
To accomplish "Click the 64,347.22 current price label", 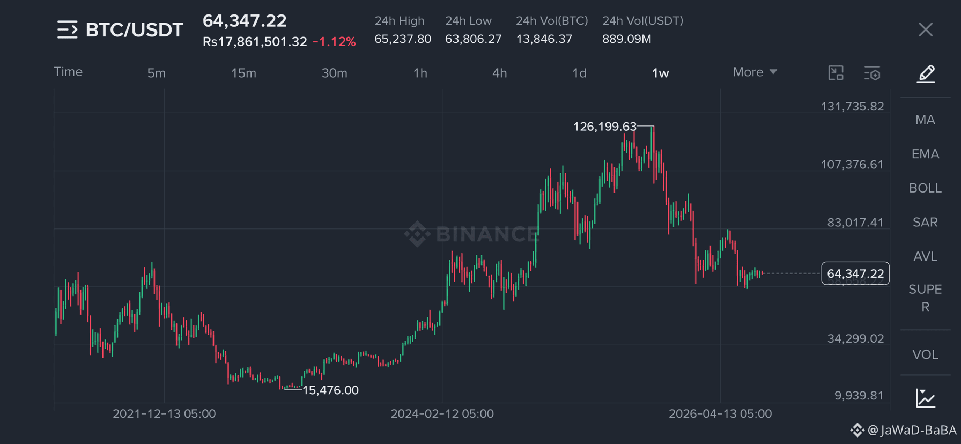I will [855, 273].
